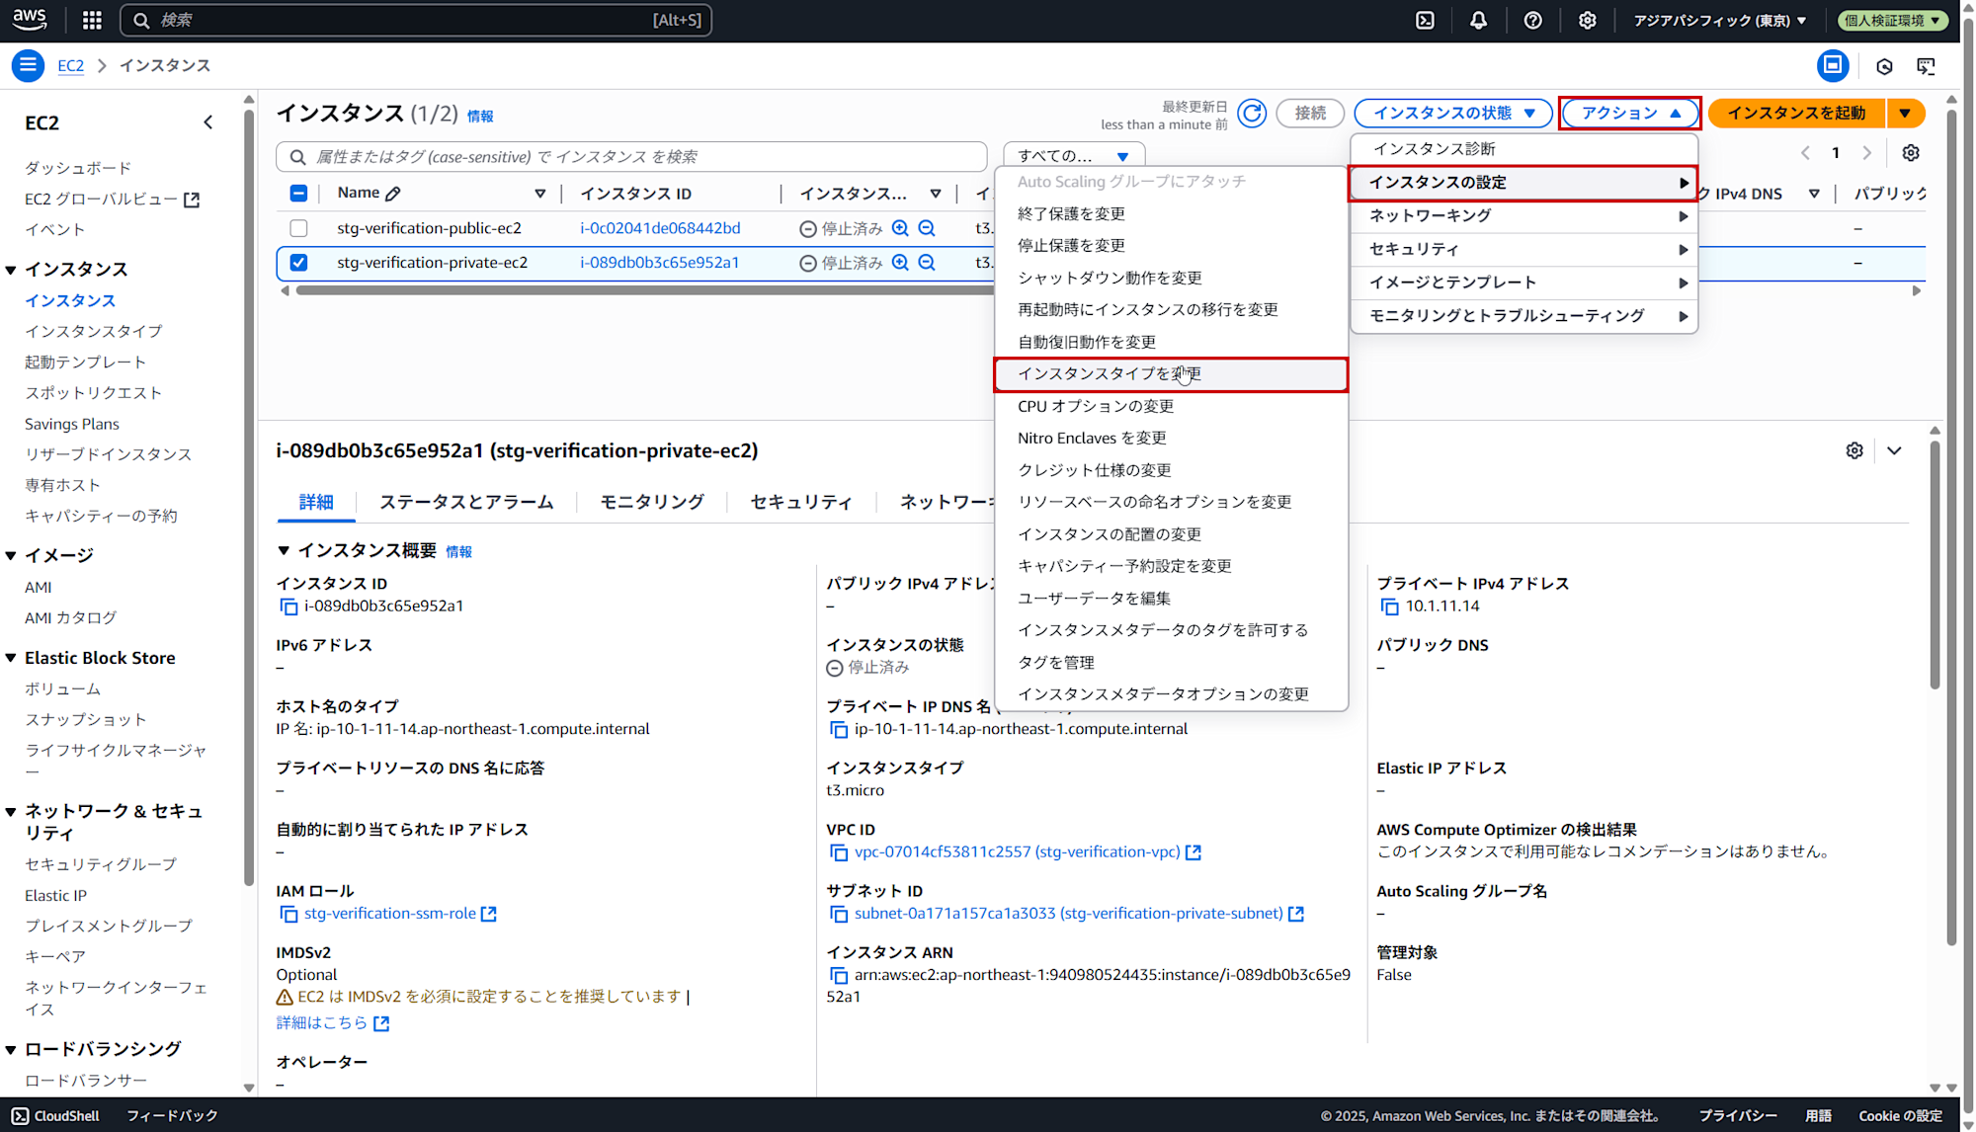Screen dimensions: 1976x1132
Task: Choose インスタンスタイプを変更 from submenu
Action: pyautogui.click(x=1171, y=374)
